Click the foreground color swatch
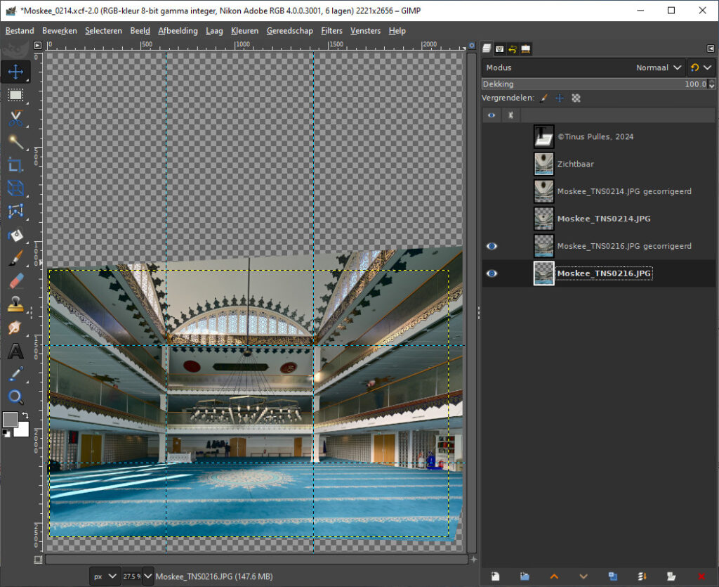The image size is (719, 587). click(x=10, y=420)
